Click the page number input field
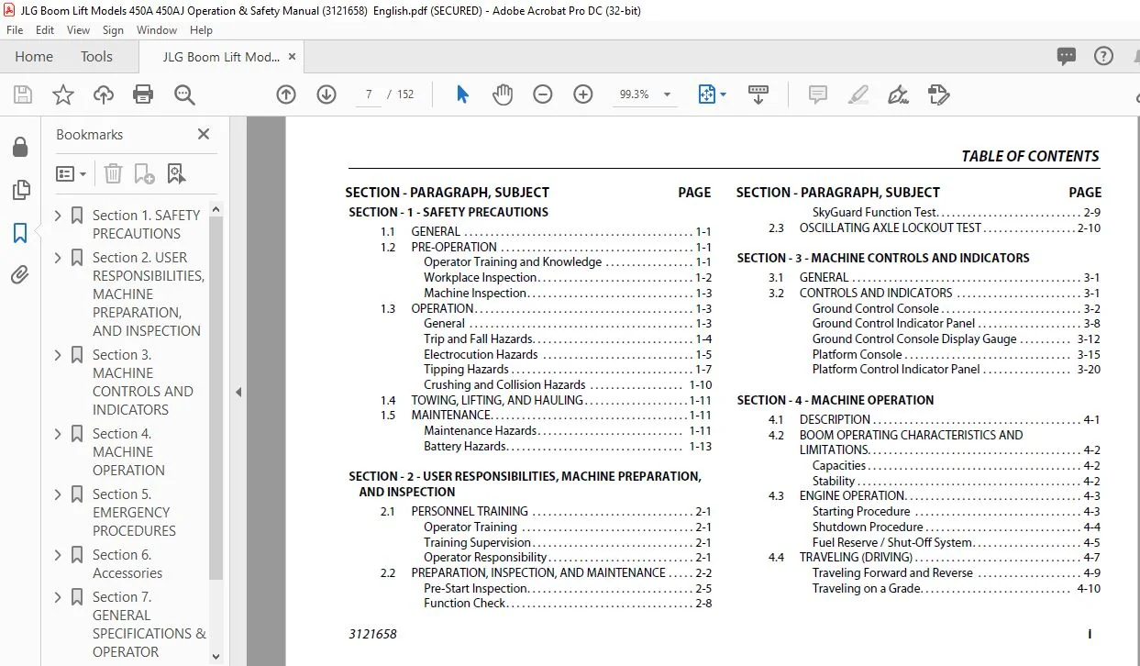1140x666 pixels. [368, 94]
